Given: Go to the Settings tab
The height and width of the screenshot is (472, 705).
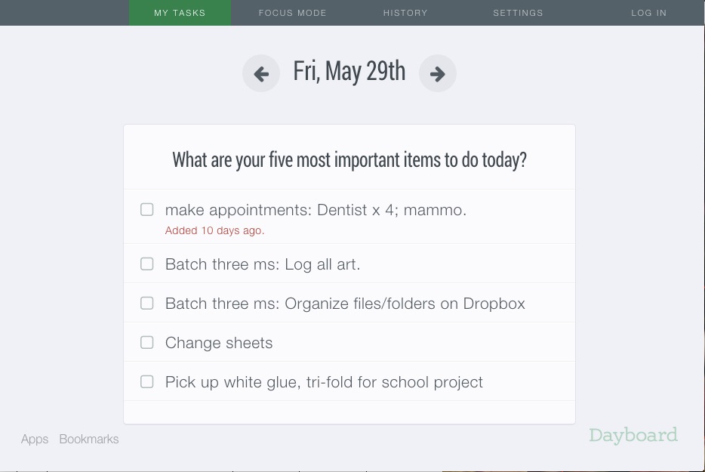Looking at the screenshot, I should 518,13.
